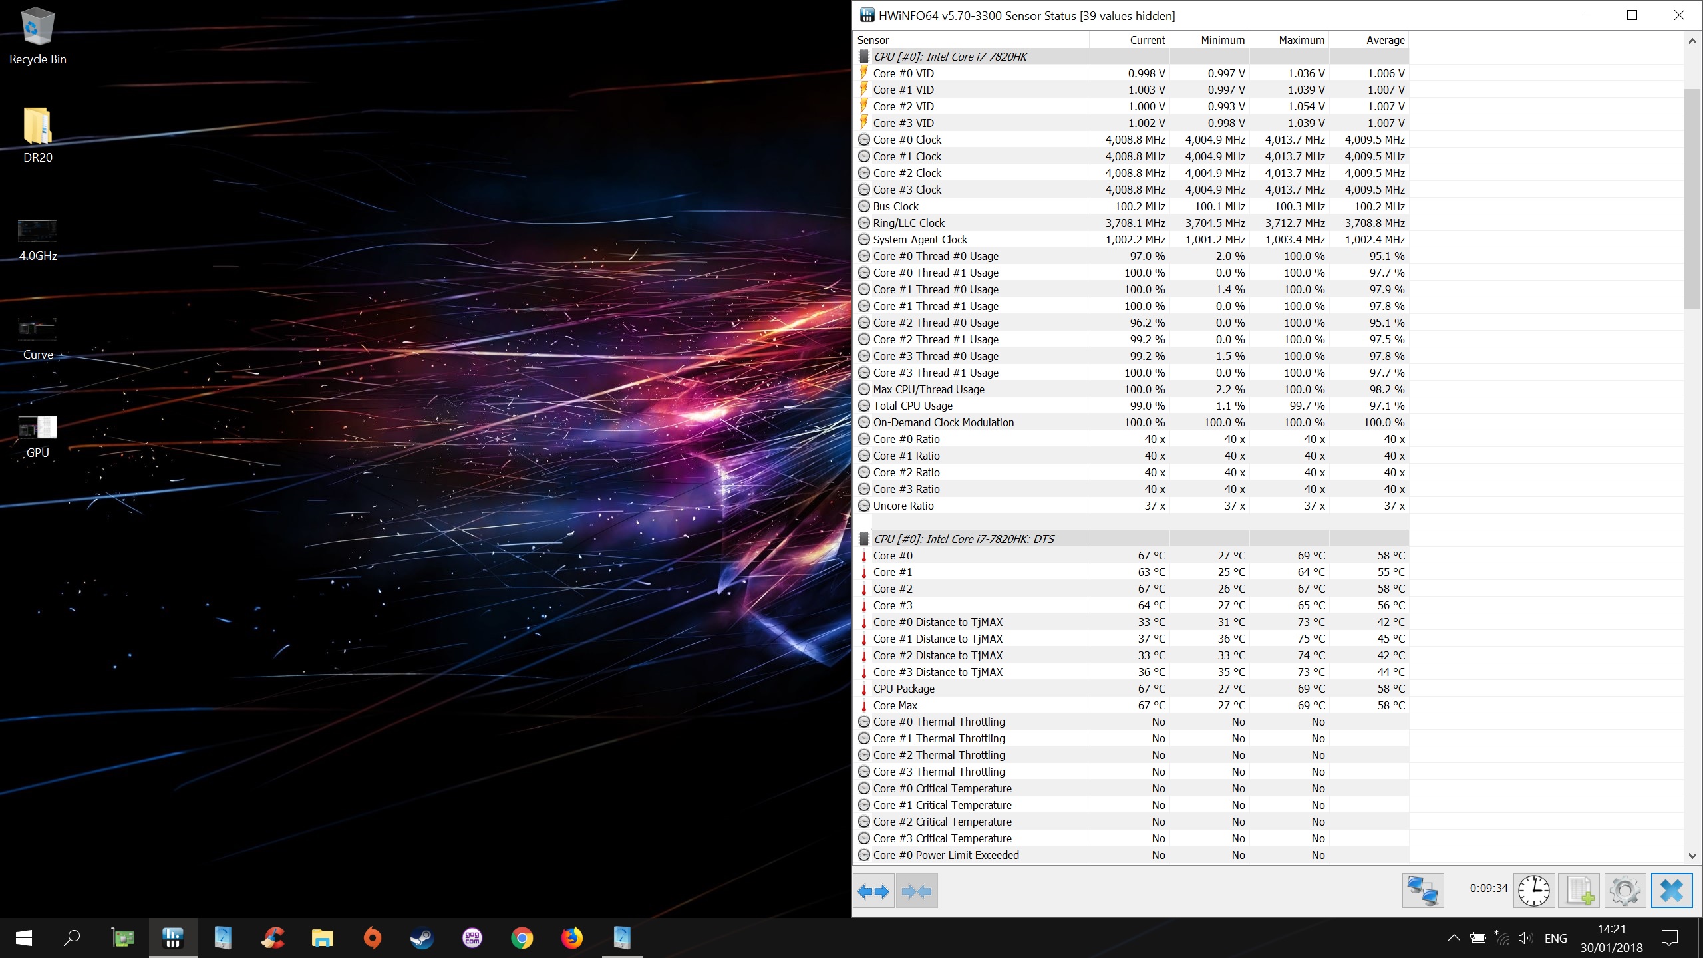Select Core #2 Thermal Throttling row
Screen dimensions: 1703x958
pos(1131,755)
